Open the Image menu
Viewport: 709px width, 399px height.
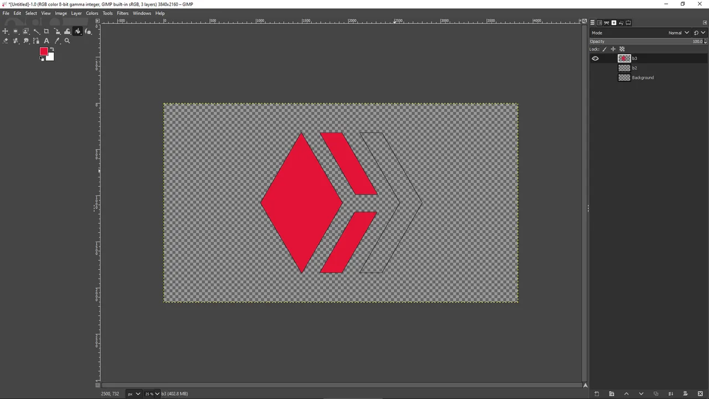tap(61, 13)
